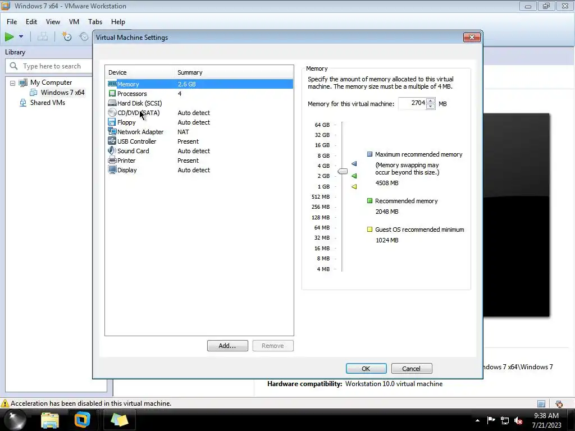Click the VMware Workstation taskbar icon
Image resolution: width=575 pixels, height=431 pixels.
click(82, 420)
